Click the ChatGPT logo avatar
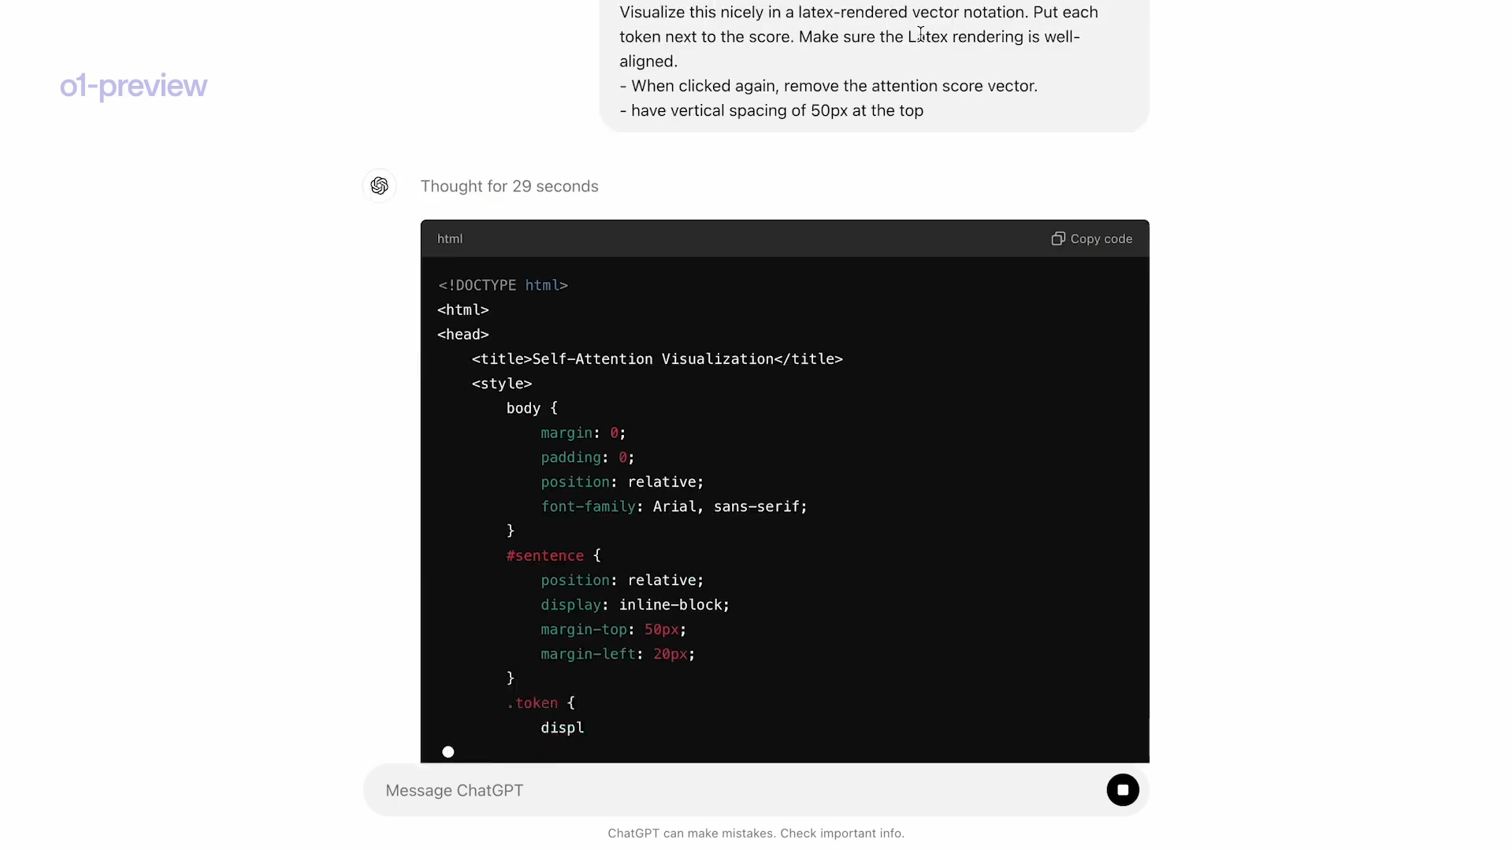Image resolution: width=1512 pixels, height=850 pixels. 379,186
